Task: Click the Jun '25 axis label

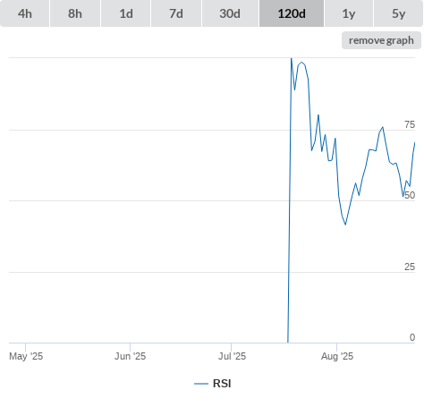Action: [x=131, y=356]
